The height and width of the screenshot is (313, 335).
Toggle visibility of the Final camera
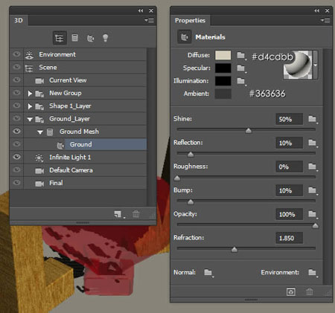pos(16,183)
